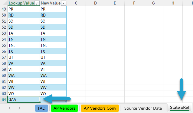The width and height of the screenshot is (193, 113).
Task: Select row 55 header
Action: pos(4,45)
